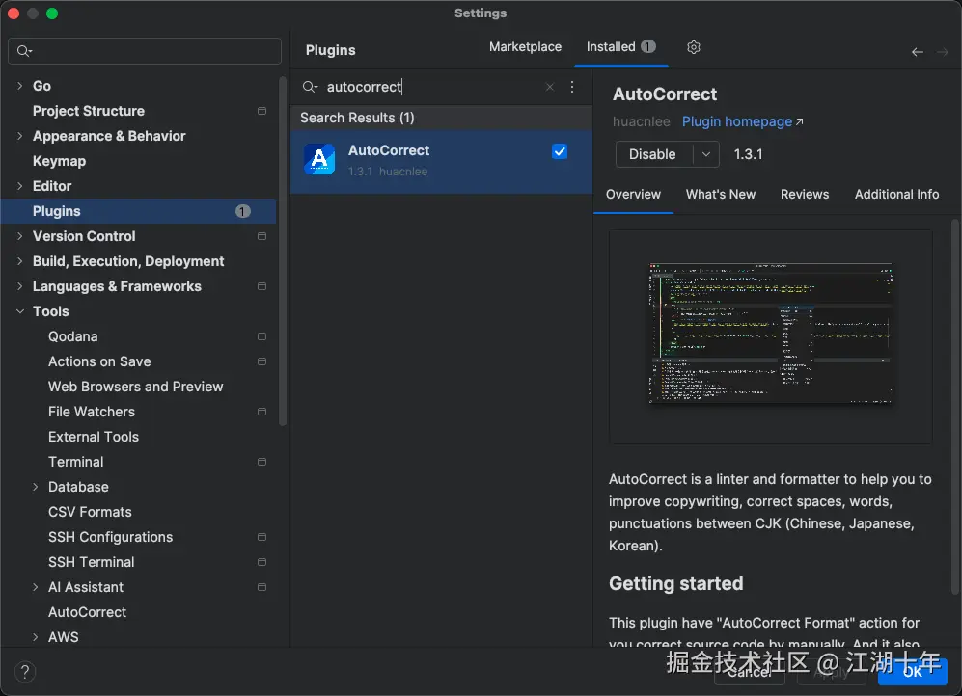Click the project-level icon beside File Watchers
The height and width of the screenshot is (696, 962).
262,412
